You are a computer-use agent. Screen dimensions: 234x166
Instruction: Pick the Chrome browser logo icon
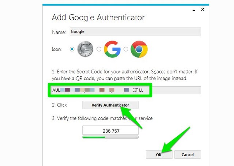(139, 49)
